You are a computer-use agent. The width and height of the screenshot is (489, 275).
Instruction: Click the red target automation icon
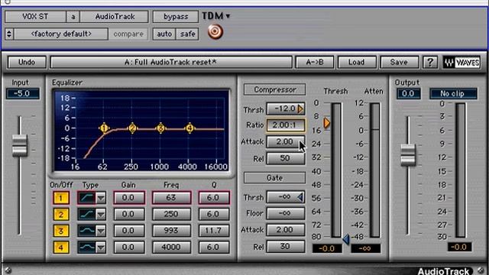(x=215, y=32)
